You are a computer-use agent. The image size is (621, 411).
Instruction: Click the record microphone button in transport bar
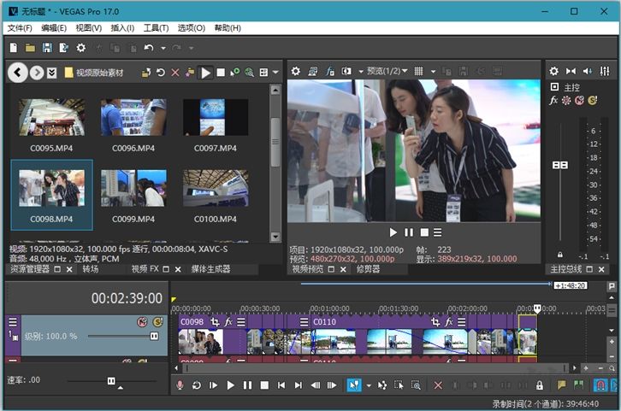(x=180, y=385)
